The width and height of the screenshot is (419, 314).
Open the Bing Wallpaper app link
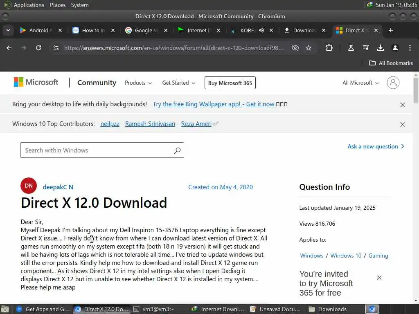(x=213, y=104)
